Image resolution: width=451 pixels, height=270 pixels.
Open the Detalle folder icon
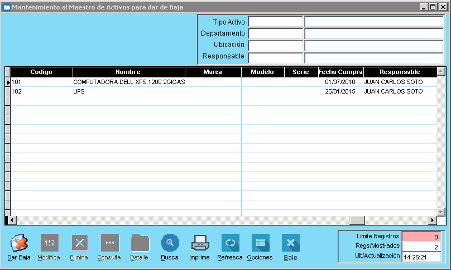click(140, 243)
